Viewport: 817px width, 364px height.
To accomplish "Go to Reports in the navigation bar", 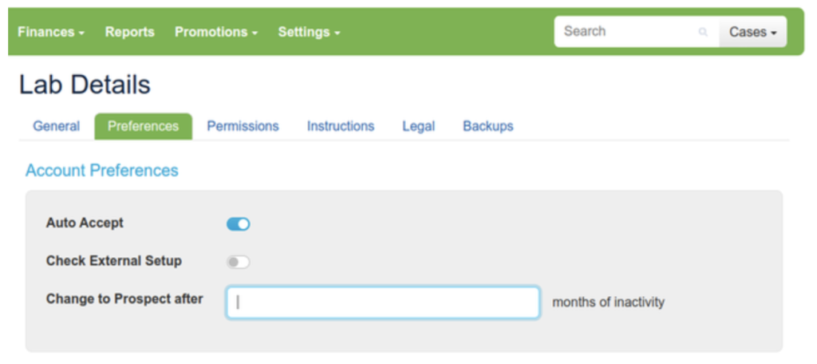I will coord(130,32).
